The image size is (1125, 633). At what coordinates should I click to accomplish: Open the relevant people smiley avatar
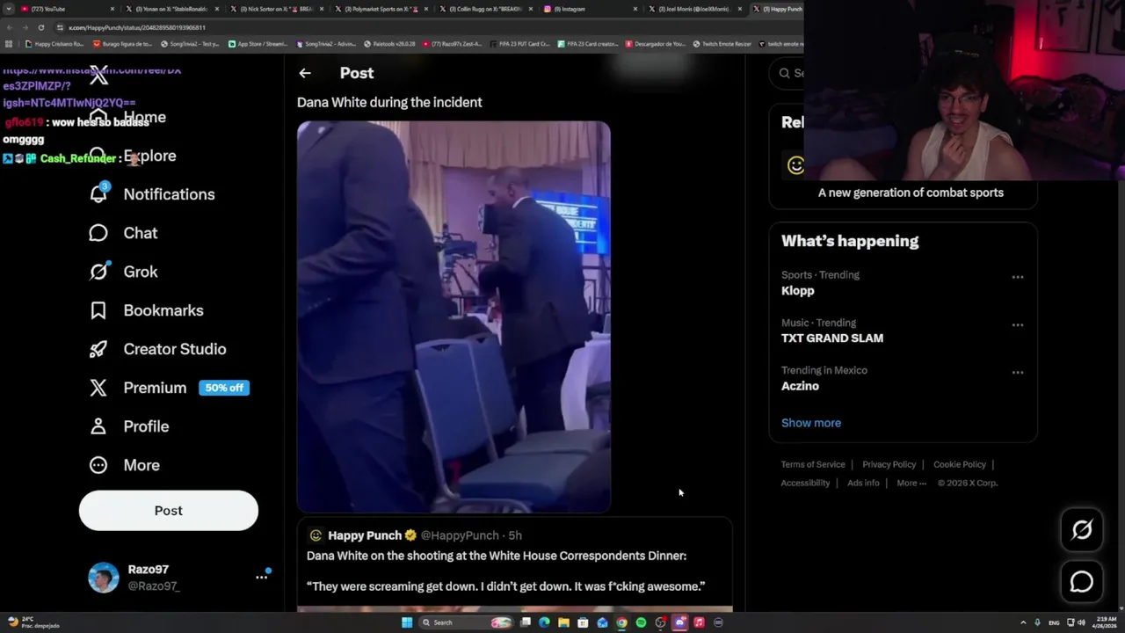tap(795, 164)
